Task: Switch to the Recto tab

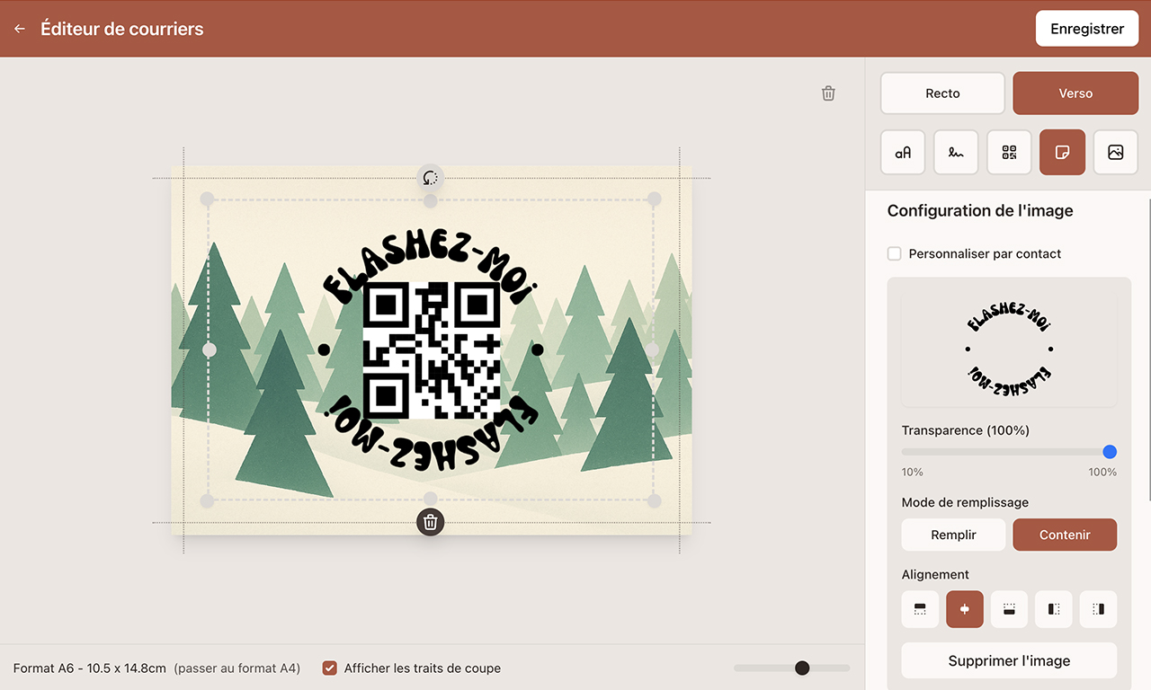Action: tap(942, 93)
